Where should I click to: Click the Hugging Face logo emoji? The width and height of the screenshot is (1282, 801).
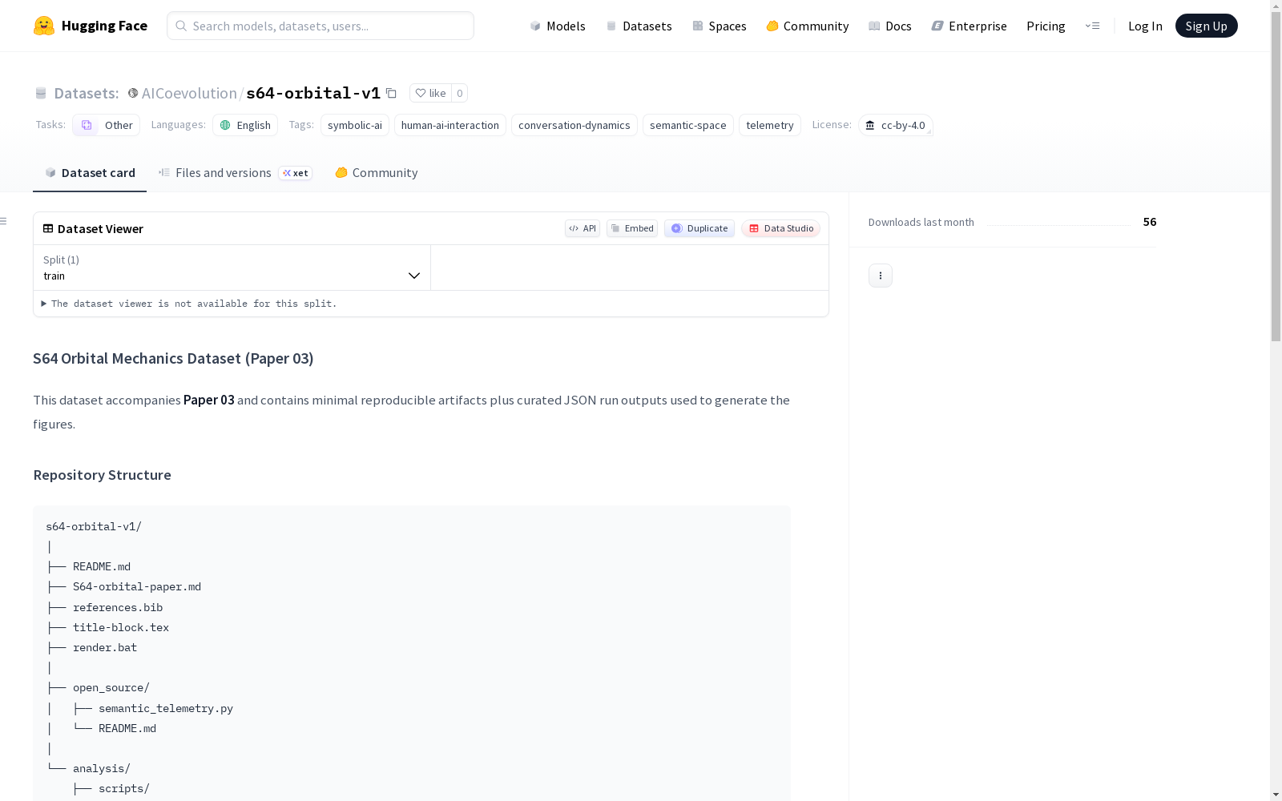[x=44, y=26]
